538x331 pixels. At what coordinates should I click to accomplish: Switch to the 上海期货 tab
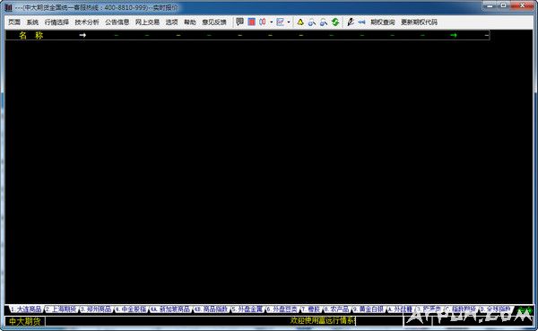tap(61, 309)
